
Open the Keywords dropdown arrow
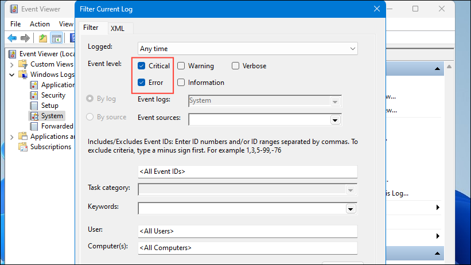tap(351, 209)
